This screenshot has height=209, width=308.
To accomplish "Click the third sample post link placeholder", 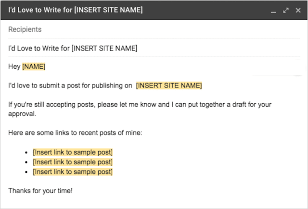I will (73, 172).
